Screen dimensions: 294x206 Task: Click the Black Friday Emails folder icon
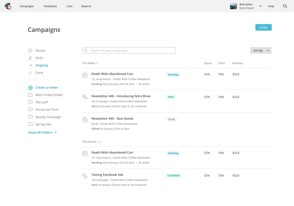(x=30, y=95)
